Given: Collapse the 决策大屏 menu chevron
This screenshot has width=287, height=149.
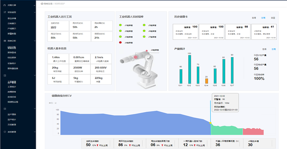Looking at the screenshot, I should point(35,5).
